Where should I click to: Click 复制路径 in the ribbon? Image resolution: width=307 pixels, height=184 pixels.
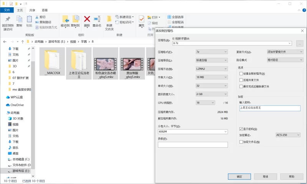(43, 22)
